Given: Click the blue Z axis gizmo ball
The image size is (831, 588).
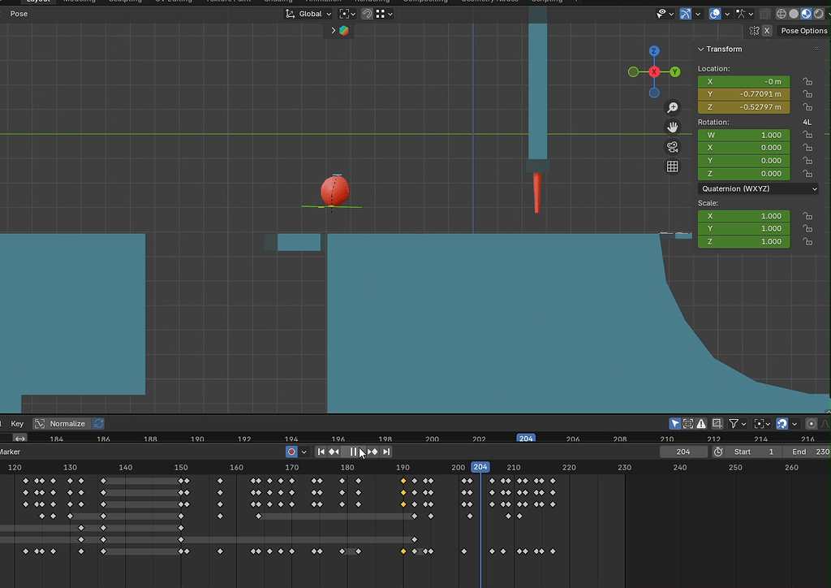Looking at the screenshot, I should (x=654, y=51).
